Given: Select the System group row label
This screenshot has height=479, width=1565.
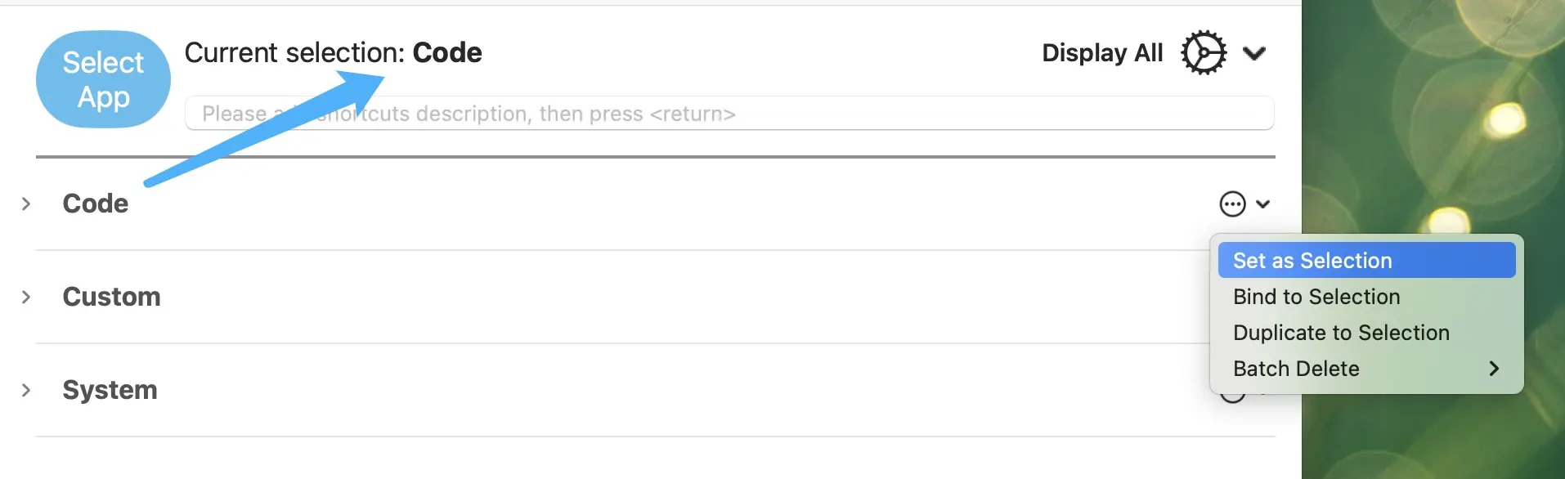Looking at the screenshot, I should tap(110, 390).
